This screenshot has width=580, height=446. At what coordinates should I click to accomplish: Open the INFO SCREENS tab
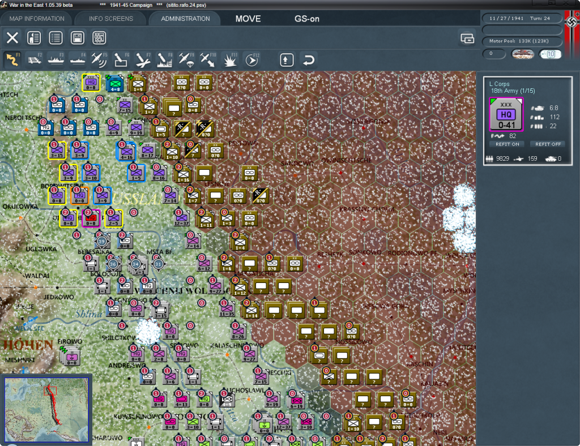pyautogui.click(x=110, y=19)
